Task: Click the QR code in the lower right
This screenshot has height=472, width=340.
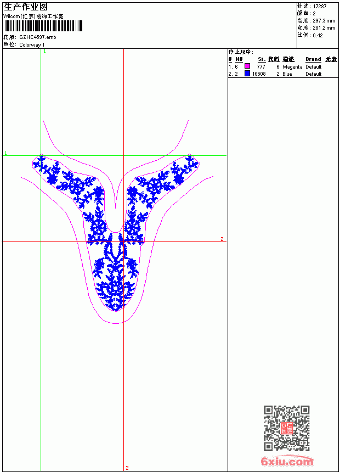Action: pyautogui.click(x=287, y=428)
